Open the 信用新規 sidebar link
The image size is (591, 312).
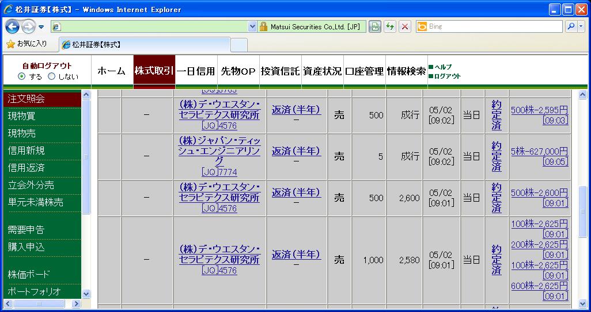[x=26, y=151]
